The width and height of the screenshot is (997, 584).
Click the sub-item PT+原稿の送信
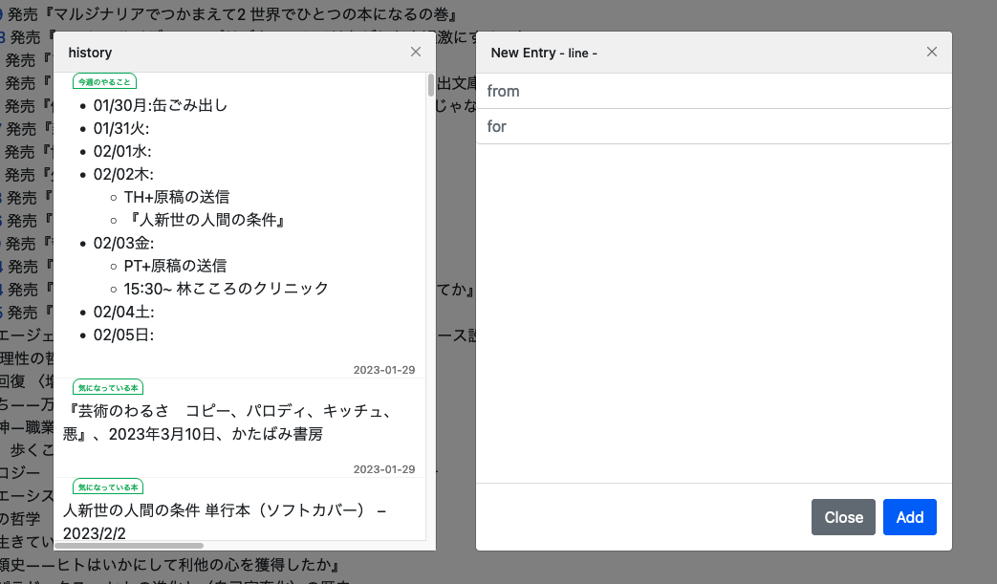point(176,266)
